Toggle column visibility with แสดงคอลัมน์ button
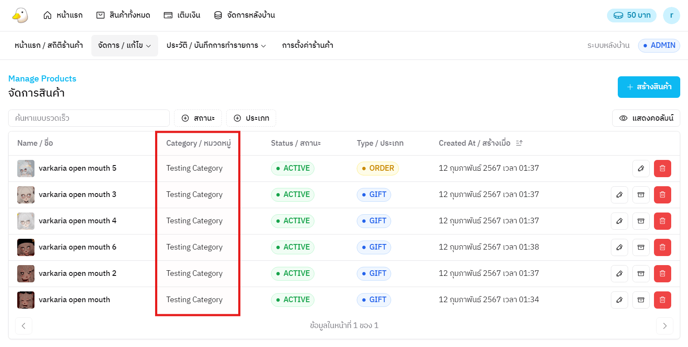Viewport: 688px width, 347px height. (646, 118)
